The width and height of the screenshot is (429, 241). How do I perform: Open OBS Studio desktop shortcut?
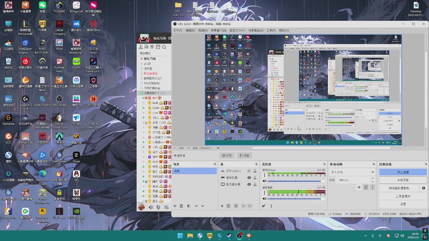pyautogui.click(x=60, y=101)
